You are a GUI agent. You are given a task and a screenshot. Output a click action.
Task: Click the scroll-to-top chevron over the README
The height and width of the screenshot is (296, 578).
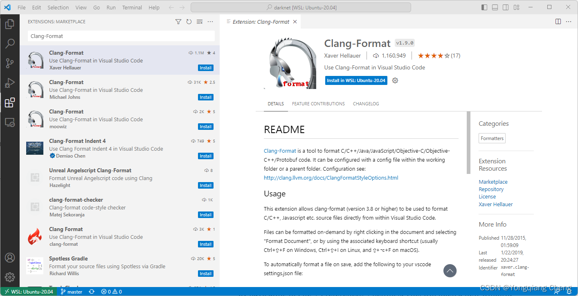[x=450, y=271]
